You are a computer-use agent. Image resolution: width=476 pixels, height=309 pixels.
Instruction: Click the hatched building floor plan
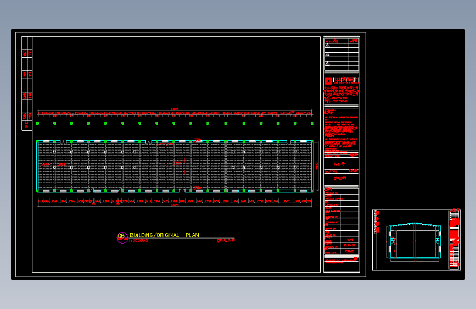[175, 167]
